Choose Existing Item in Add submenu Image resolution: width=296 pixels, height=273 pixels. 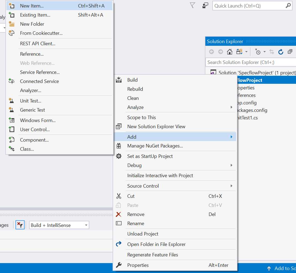click(x=59, y=15)
